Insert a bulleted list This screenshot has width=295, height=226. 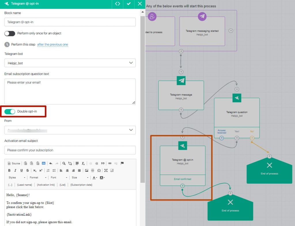click(x=54, y=170)
